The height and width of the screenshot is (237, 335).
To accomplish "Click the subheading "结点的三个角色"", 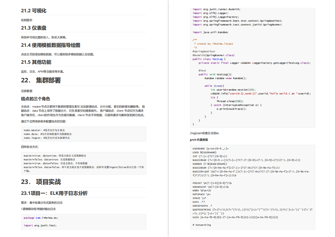I will (x=36, y=99).
